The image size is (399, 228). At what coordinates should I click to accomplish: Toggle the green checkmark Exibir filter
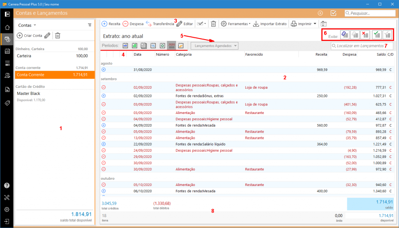(376, 35)
